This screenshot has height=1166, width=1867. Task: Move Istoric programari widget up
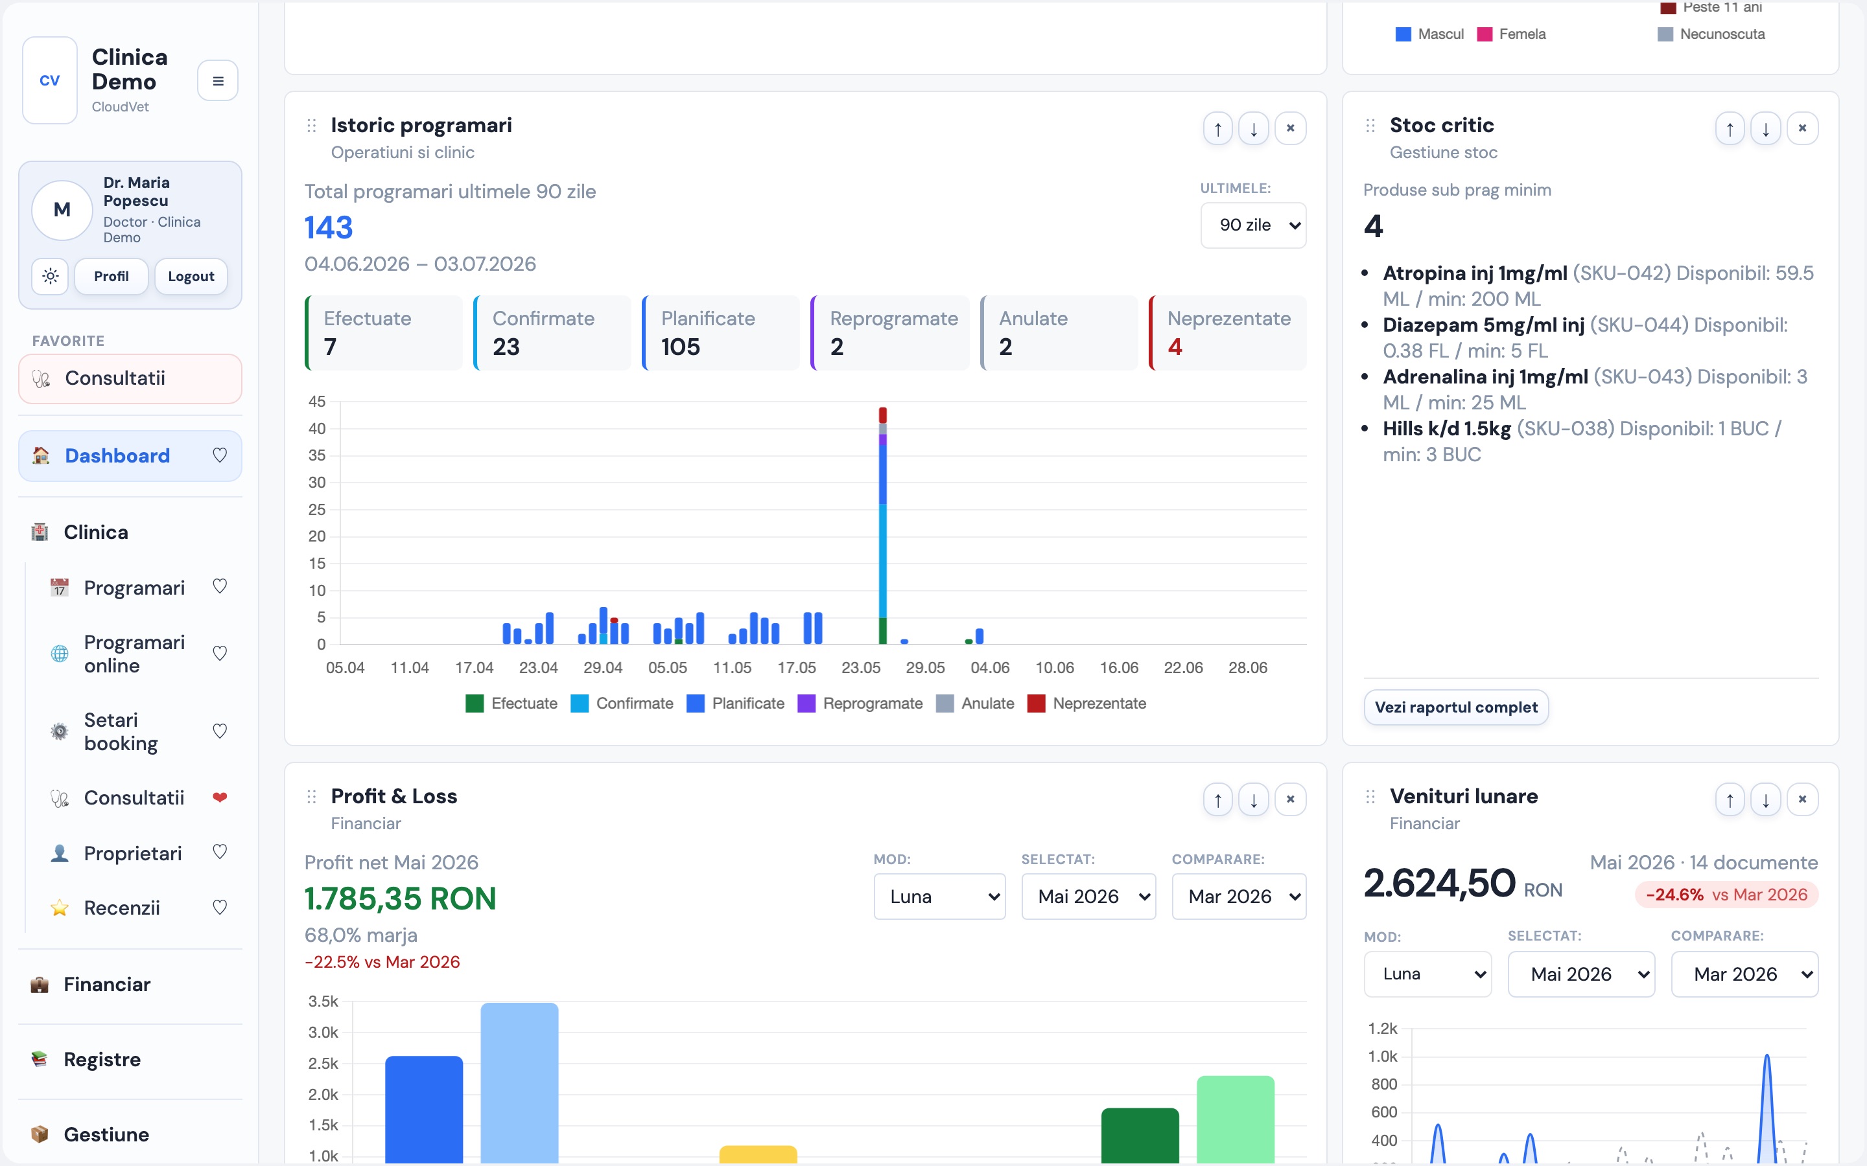1218,128
